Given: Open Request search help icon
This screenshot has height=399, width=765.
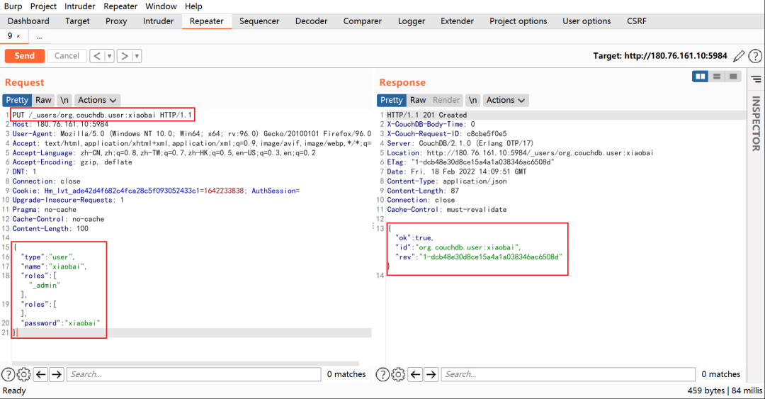Looking at the screenshot, I should point(8,375).
